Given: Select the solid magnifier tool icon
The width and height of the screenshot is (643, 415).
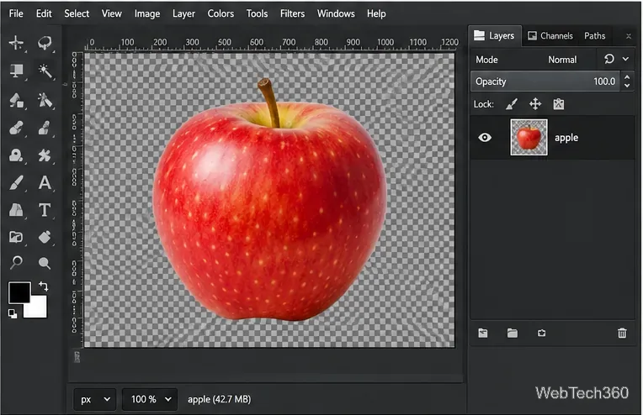Looking at the screenshot, I should [x=45, y=263].
